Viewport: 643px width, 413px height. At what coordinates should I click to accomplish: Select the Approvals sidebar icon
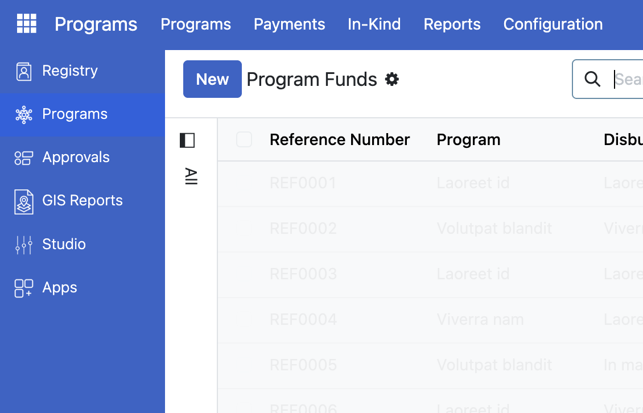point(23,158)
